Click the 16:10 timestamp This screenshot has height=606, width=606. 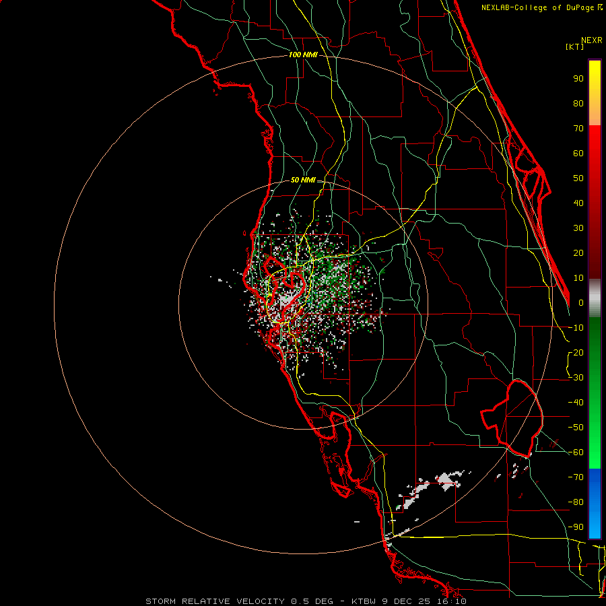point(452,601)
